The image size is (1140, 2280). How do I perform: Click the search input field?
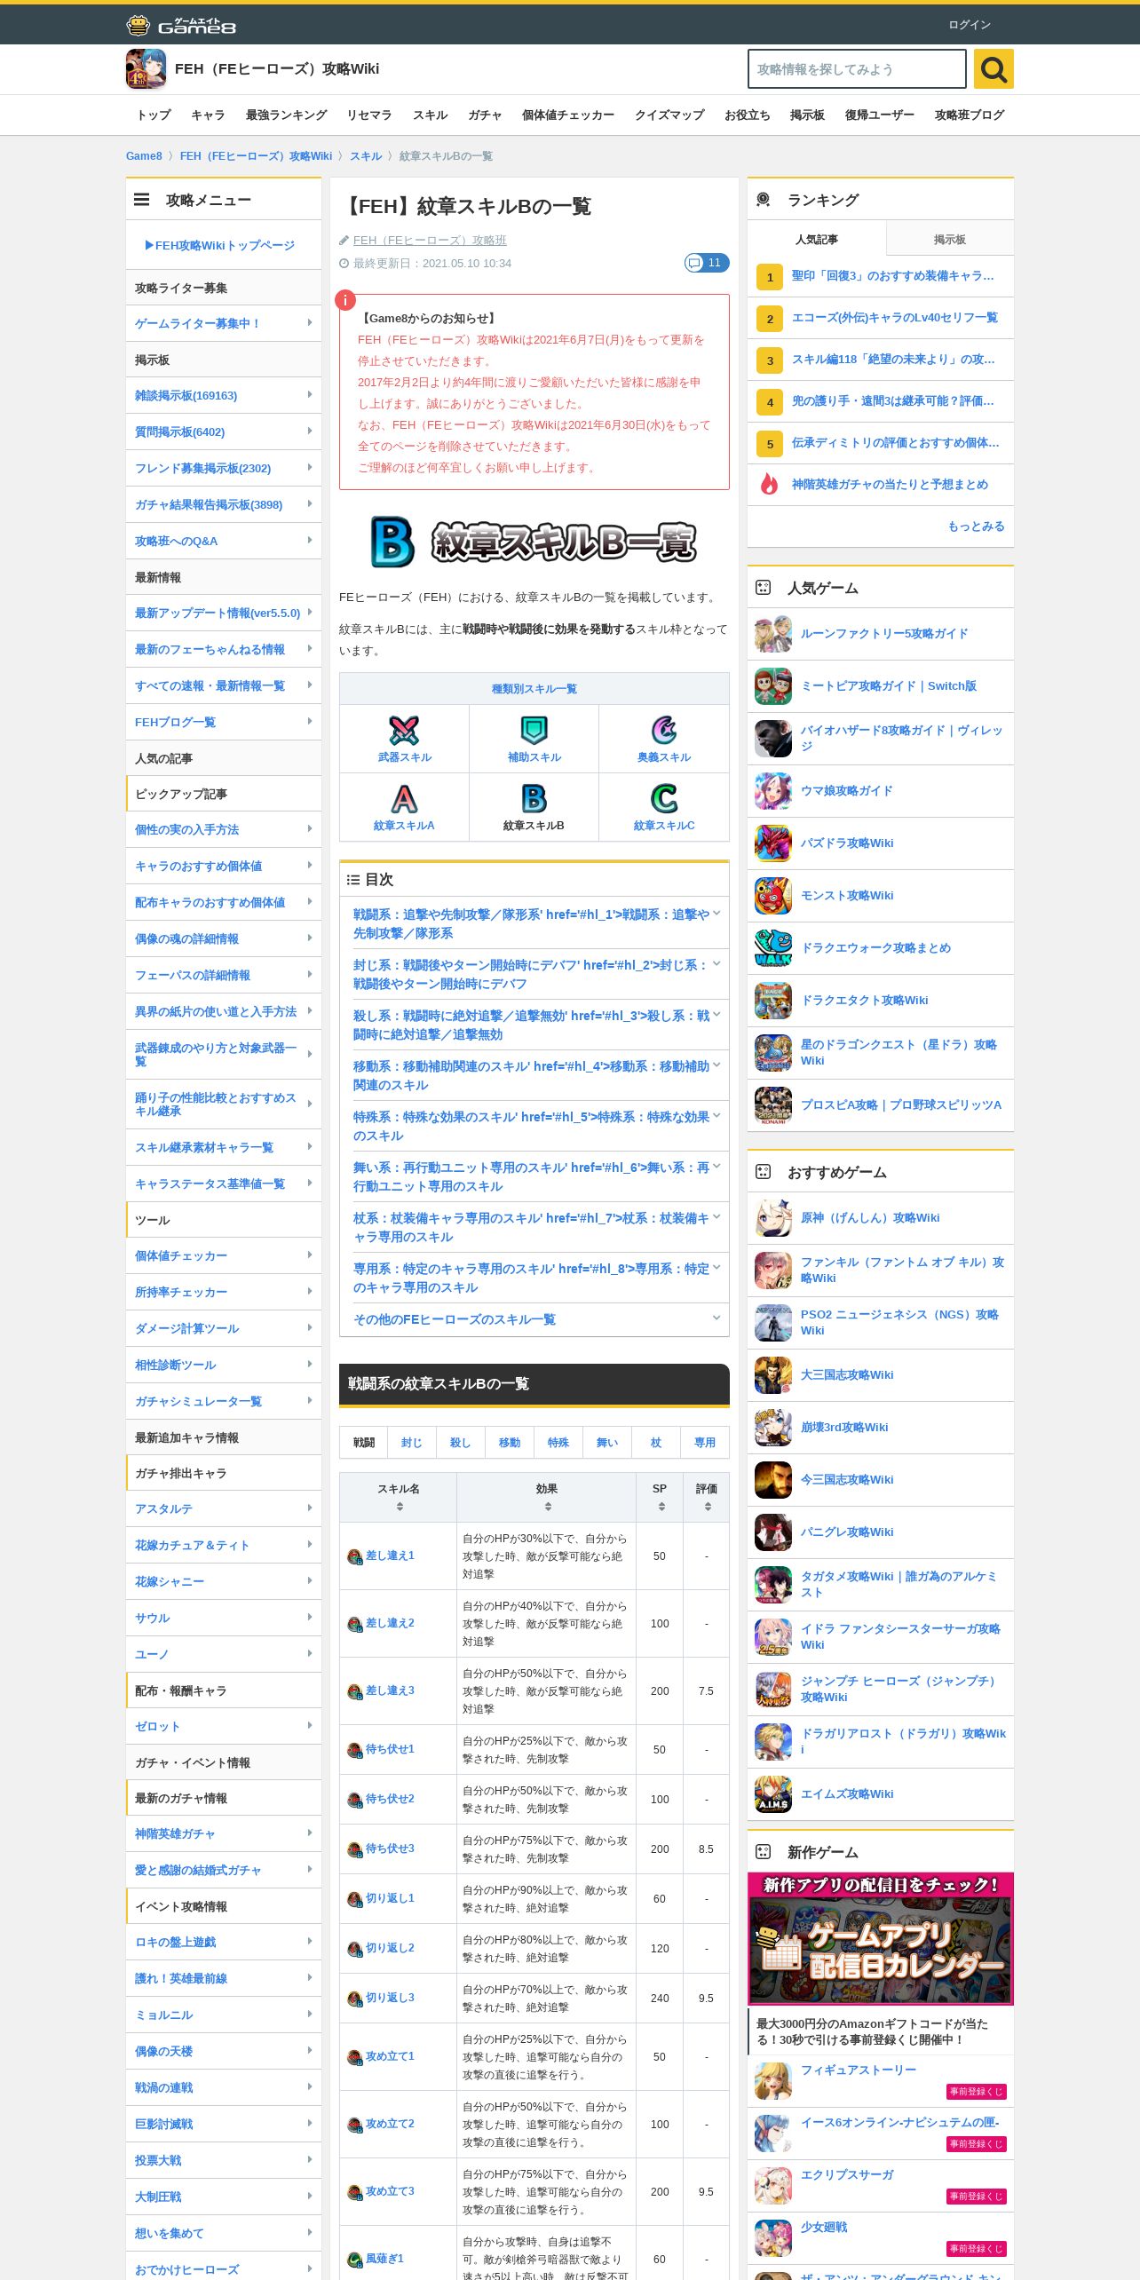pyautogui.click(x=857, y=69)
